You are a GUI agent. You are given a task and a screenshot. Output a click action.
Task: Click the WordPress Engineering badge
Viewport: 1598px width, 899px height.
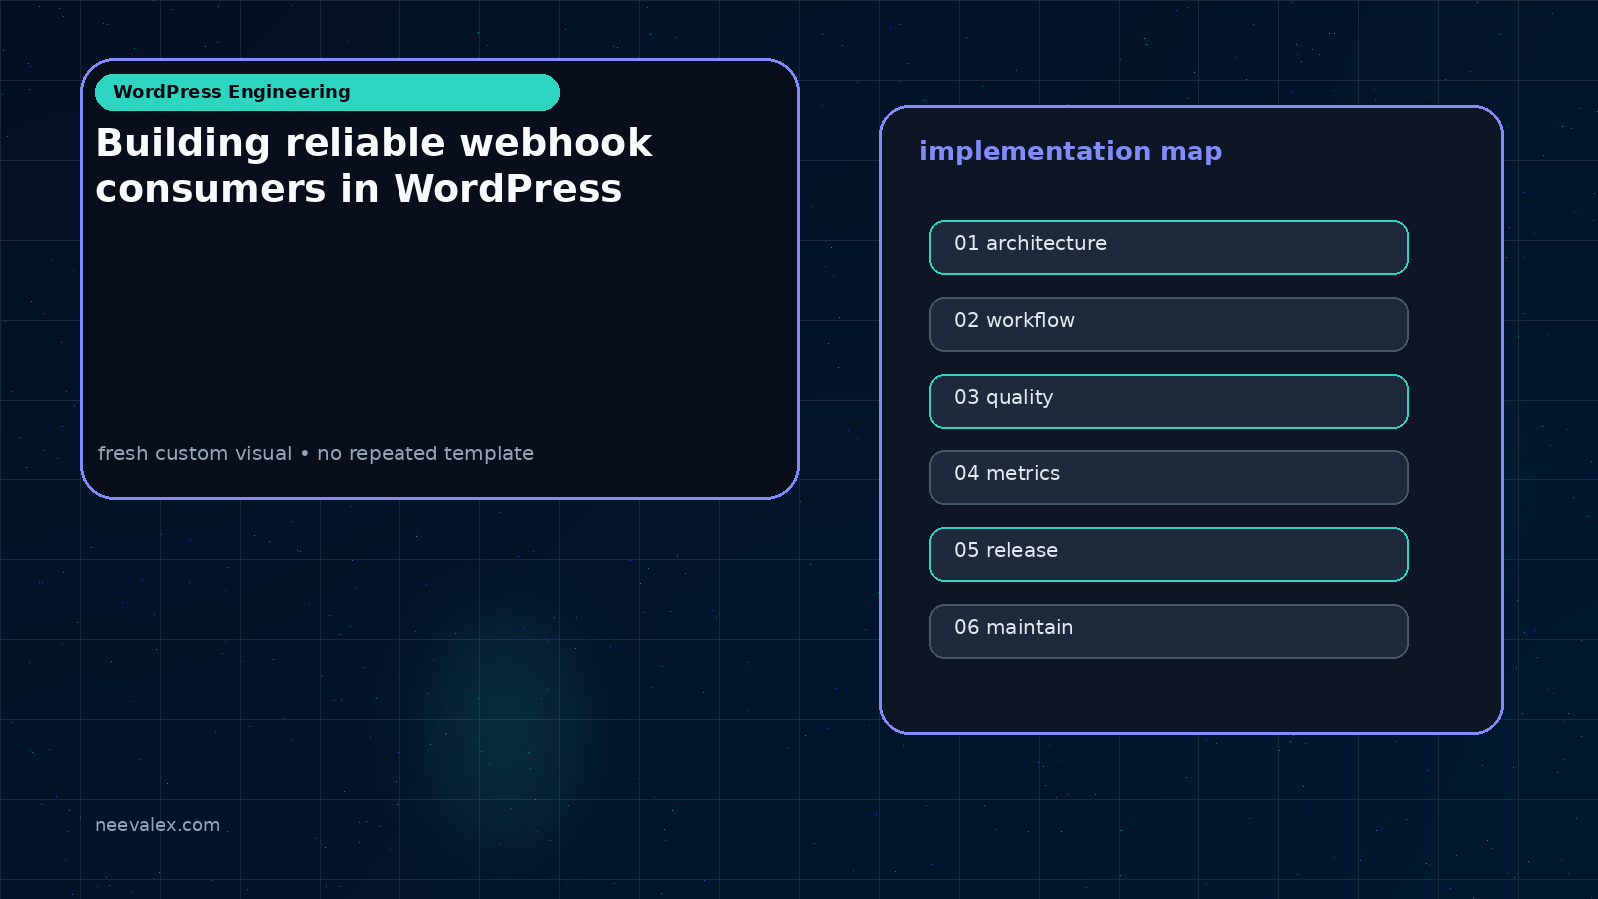328,92
